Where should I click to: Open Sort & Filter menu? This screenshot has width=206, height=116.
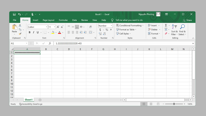coord(174,30)
